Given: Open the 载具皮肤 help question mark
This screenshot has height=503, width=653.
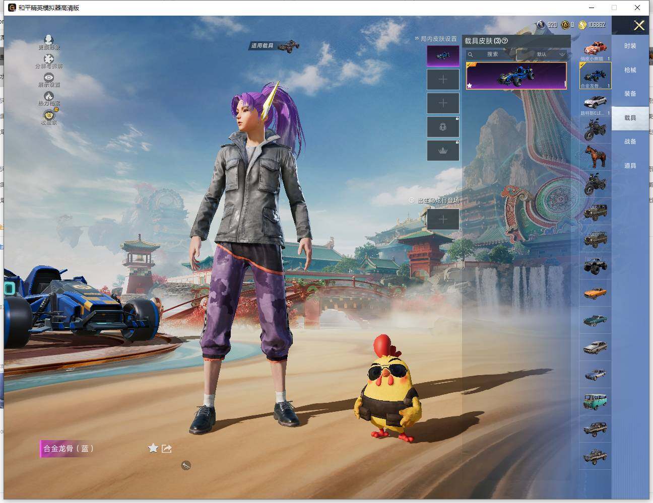Looking at the screenshot, I should 505,41.
